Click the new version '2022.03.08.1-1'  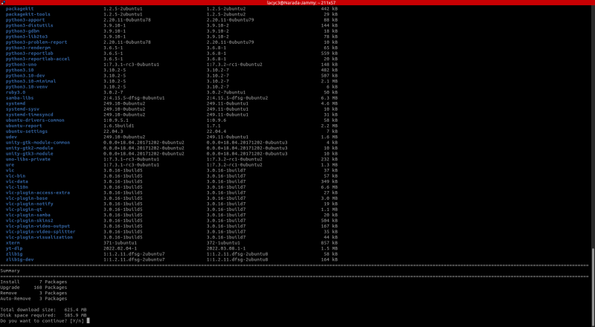(x=226, y=248)
